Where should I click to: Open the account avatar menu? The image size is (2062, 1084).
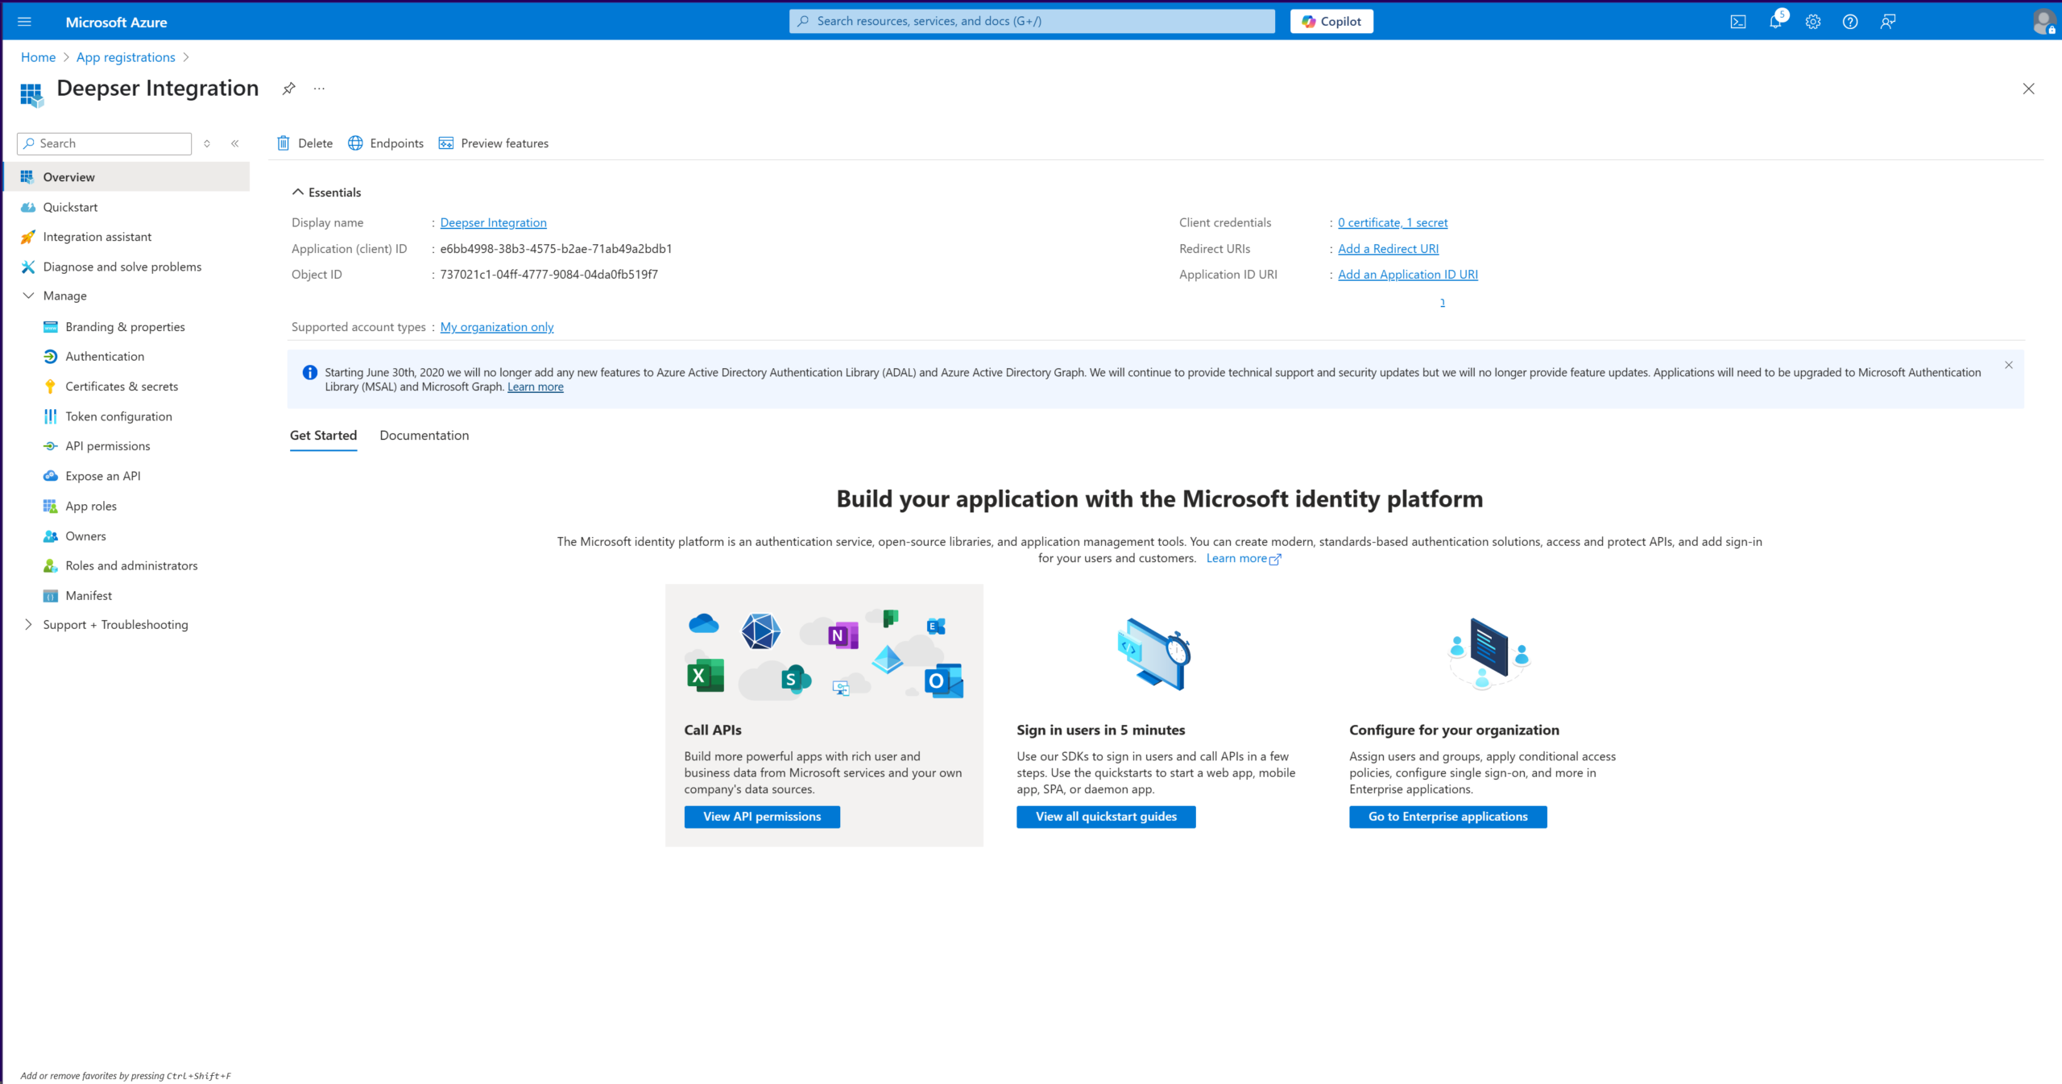coord(2044,22)
